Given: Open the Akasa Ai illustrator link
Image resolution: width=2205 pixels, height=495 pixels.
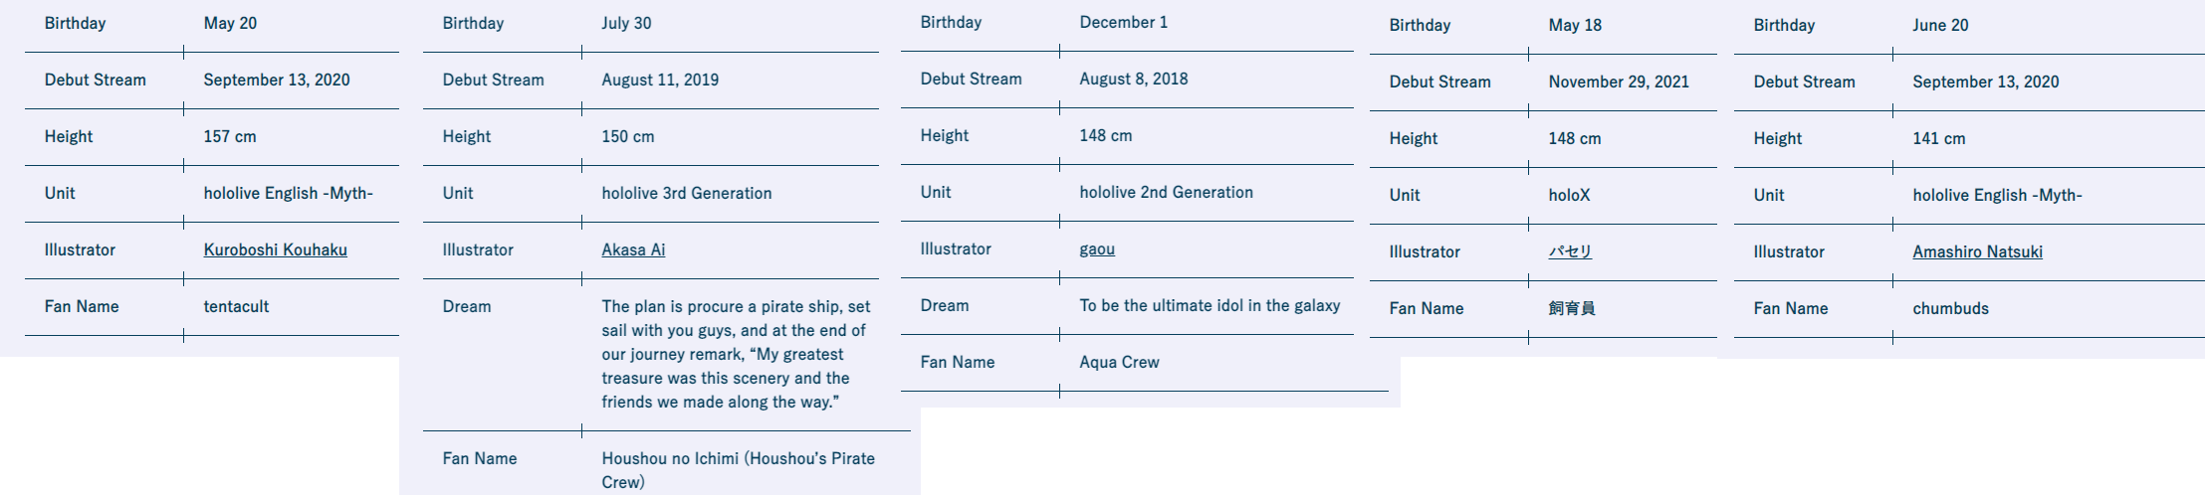Looking at the screenshot, I should tap(633, 249).
